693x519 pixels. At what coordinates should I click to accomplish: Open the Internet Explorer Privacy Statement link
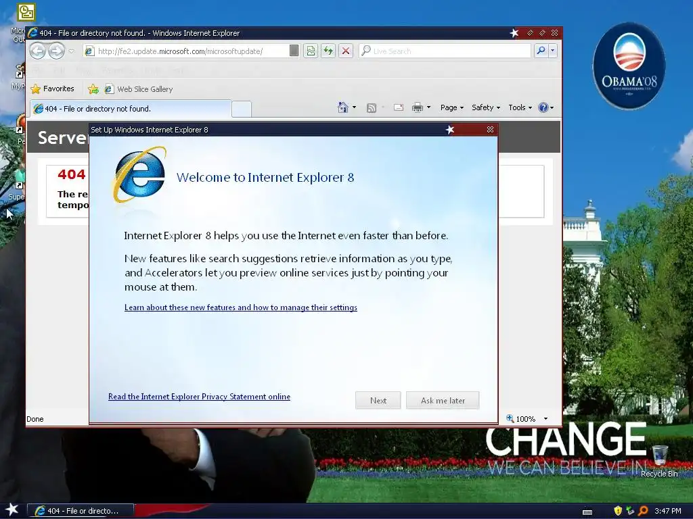point(200,396)
